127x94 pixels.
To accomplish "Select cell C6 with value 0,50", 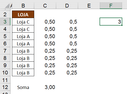I will coord(45,43).
